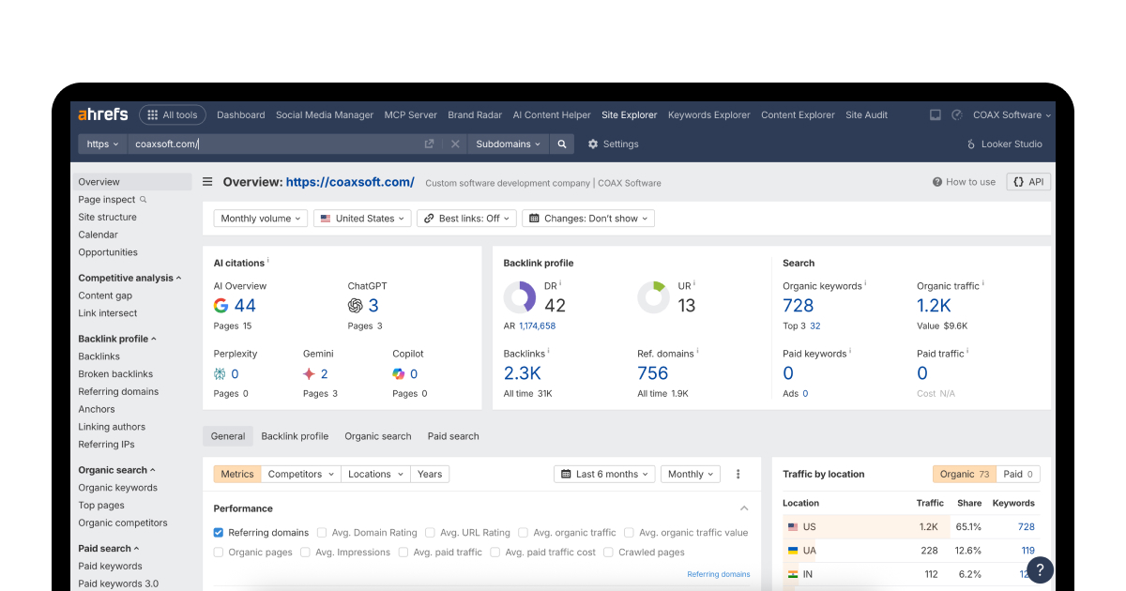This screenshot has height=591, width=1126.
Task: Click the Google AI Overview icon
Action: 221,305
